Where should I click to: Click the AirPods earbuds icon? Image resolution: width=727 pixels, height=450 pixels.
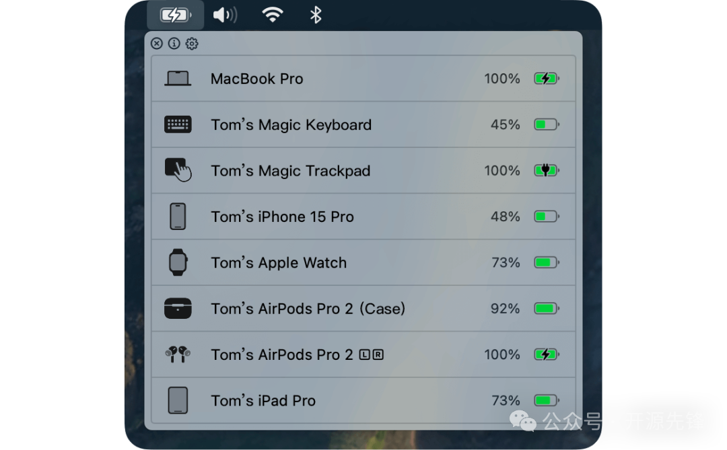coord(178,354)
